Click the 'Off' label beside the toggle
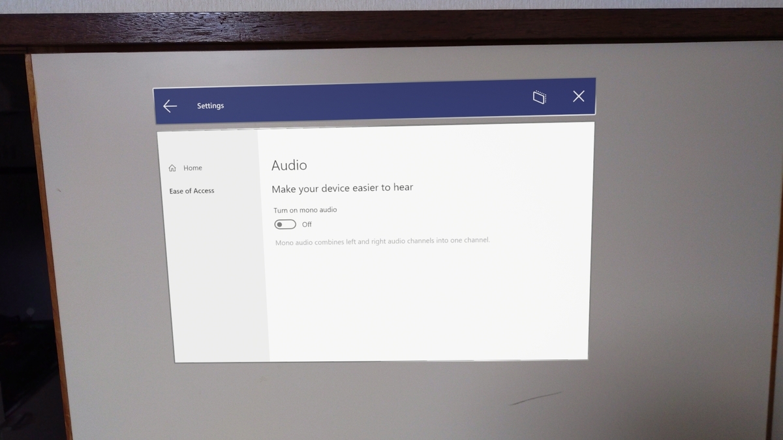 (x=307, y=224)
